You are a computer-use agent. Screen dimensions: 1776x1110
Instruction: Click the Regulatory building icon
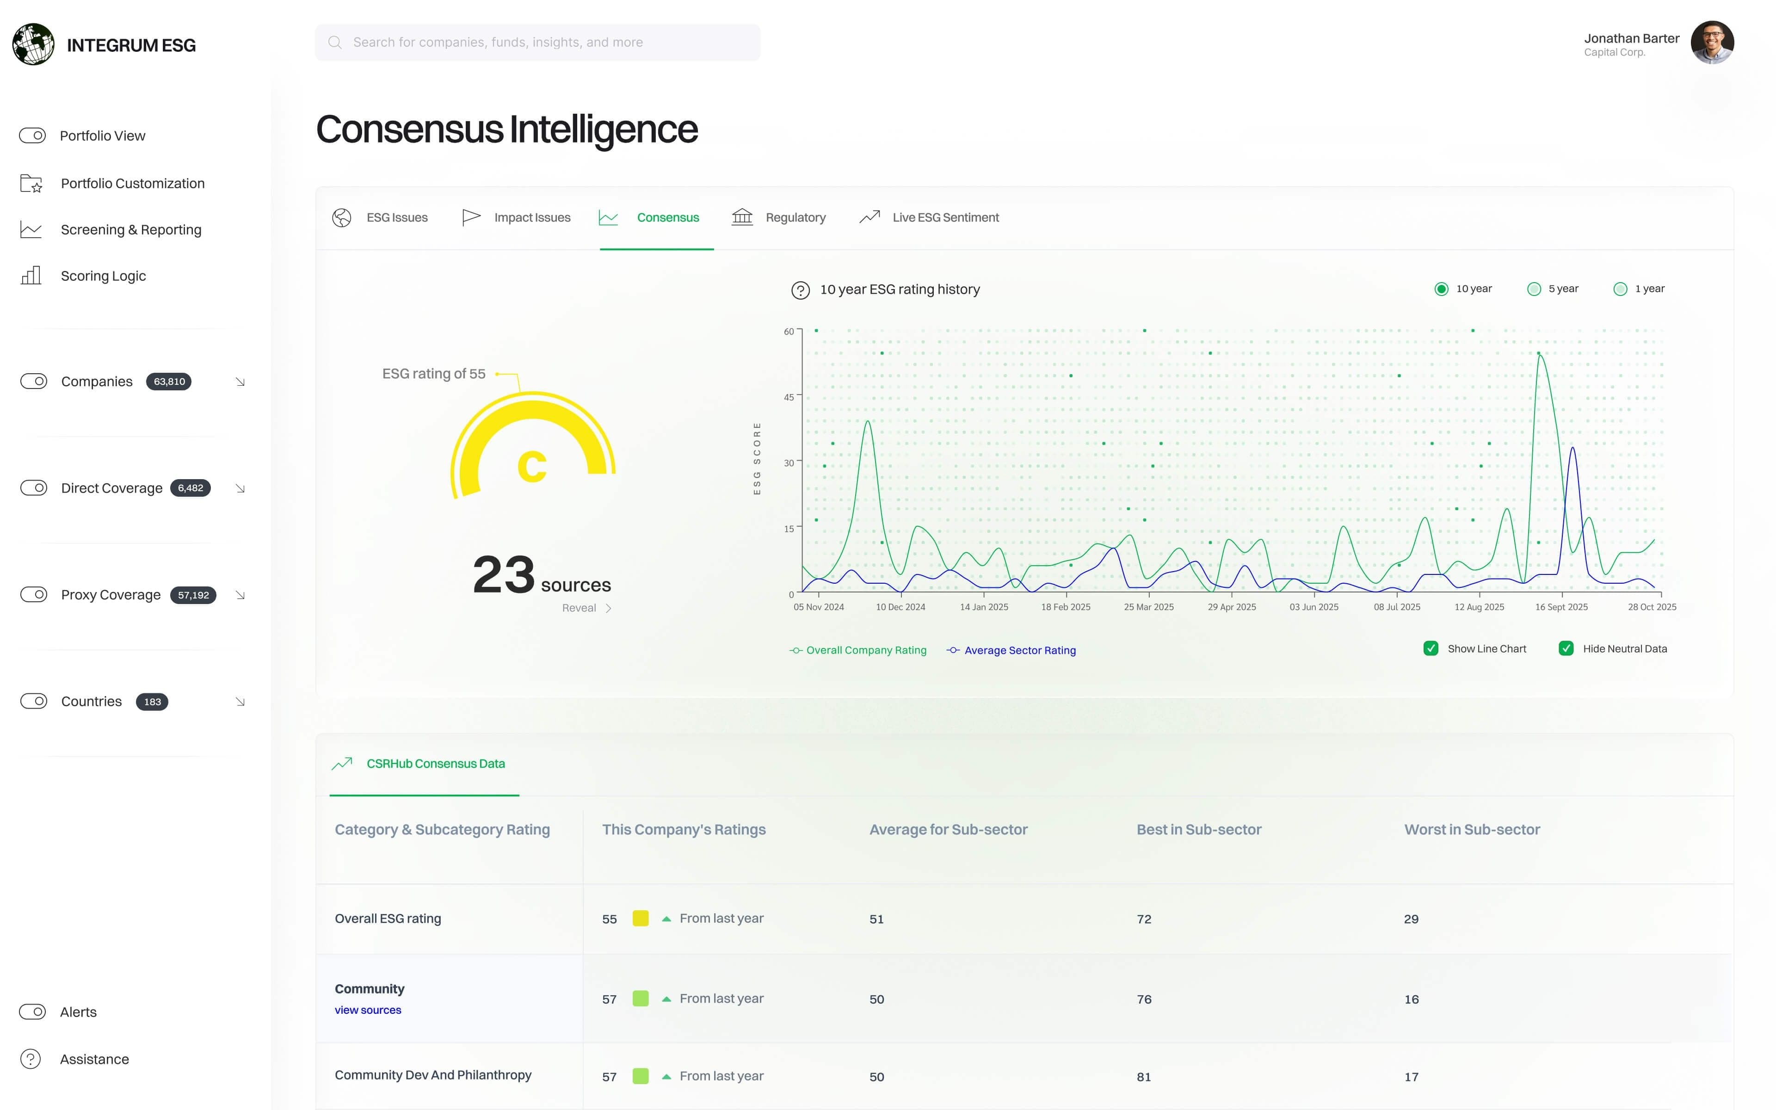(742, 217)
